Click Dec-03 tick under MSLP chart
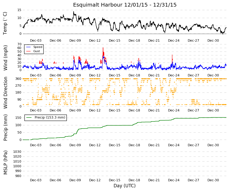This screenshot has width=229, height=191. (36, 180)
